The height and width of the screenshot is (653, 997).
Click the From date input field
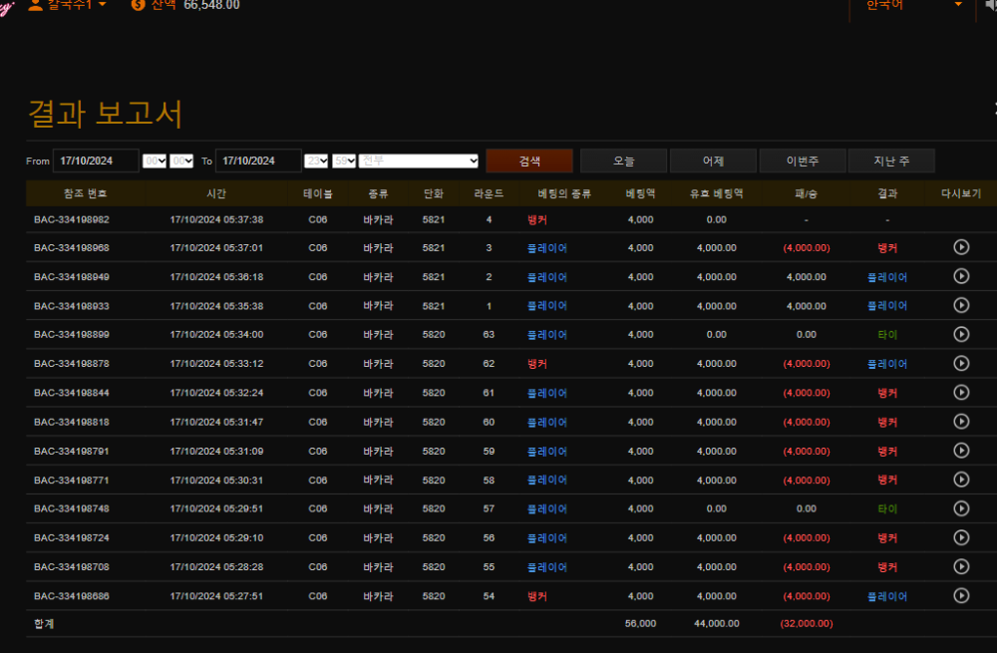(96, 161)
